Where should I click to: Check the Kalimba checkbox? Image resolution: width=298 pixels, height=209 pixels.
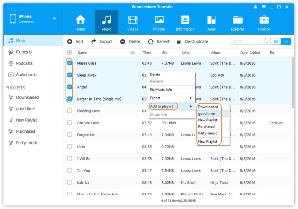tap(69, 182)
